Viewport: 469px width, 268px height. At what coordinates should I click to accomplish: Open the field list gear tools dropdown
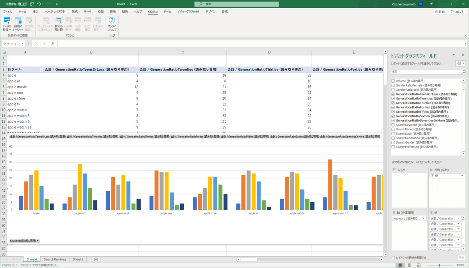(x=460, y=63)
